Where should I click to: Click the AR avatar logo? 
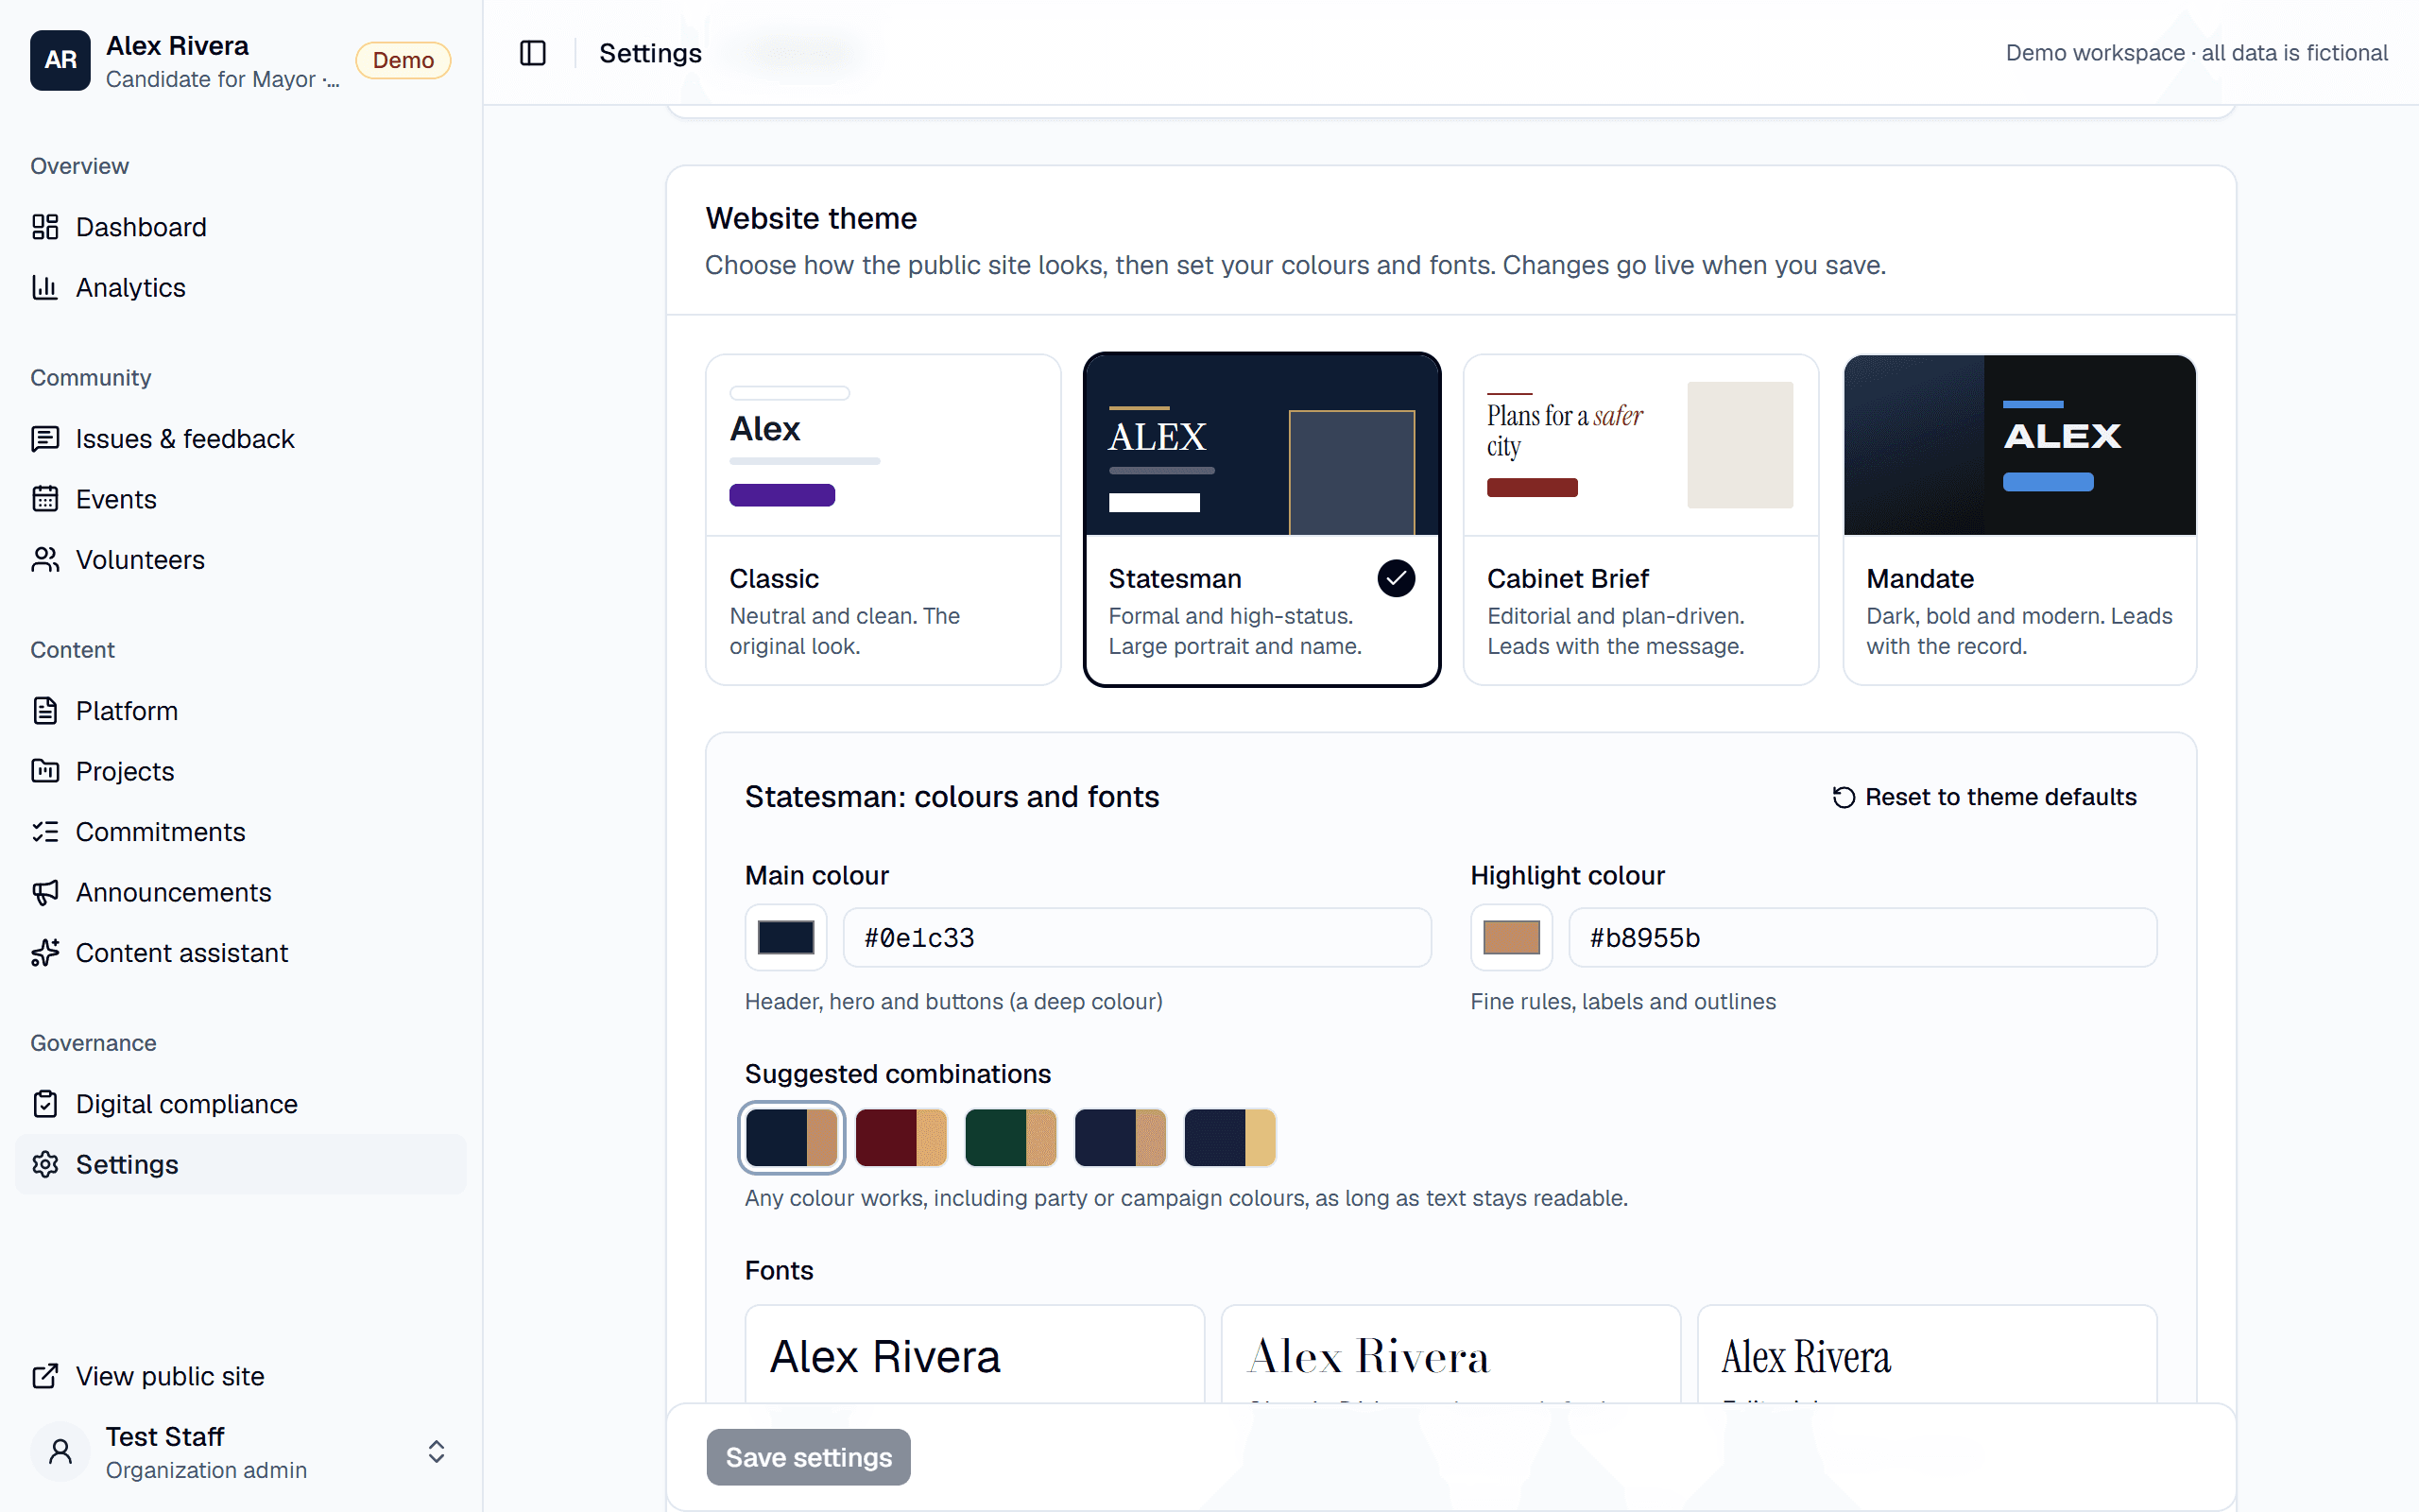coord(60,60)
